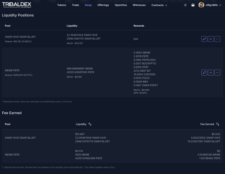Click $0.042 fee earned value
The height and width of the screenshot is (174, 225).
point(216,134)
